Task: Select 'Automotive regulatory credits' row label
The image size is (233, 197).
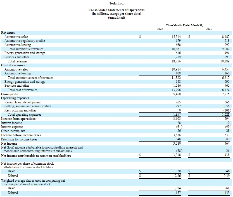Action: (x=25, y=41)
